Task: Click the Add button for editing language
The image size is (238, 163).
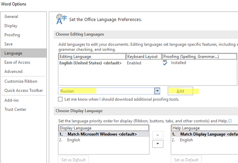Action: [180, 91]
